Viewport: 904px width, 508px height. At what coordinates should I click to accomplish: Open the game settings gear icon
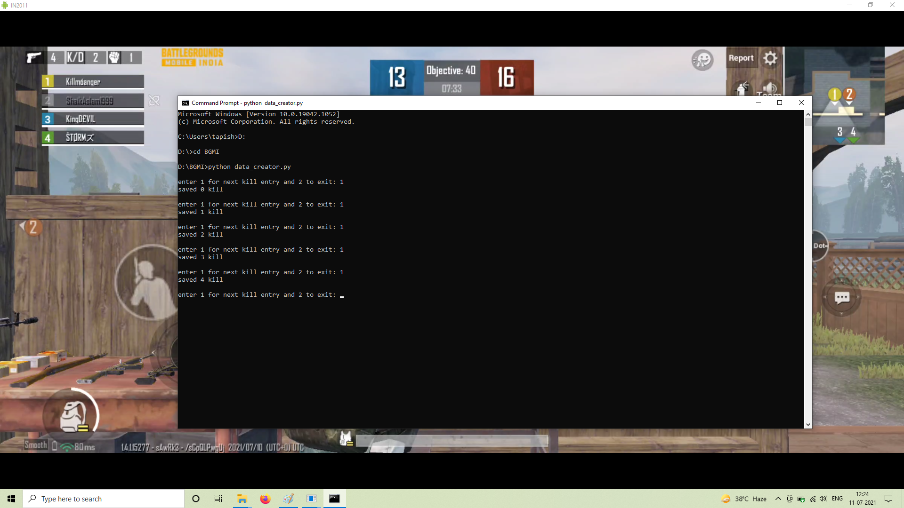tap(770, 58)
